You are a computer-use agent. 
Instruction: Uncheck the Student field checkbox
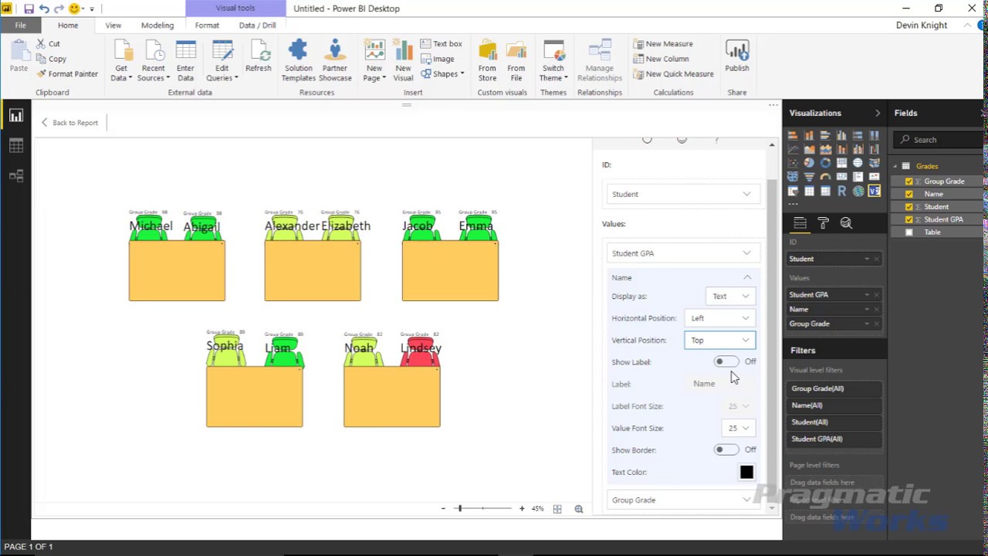tap(909, 207)
